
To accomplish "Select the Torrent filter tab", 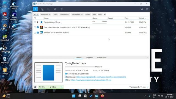I will 87,15.
